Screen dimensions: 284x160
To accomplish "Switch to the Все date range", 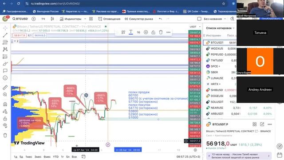I will 74,157.
